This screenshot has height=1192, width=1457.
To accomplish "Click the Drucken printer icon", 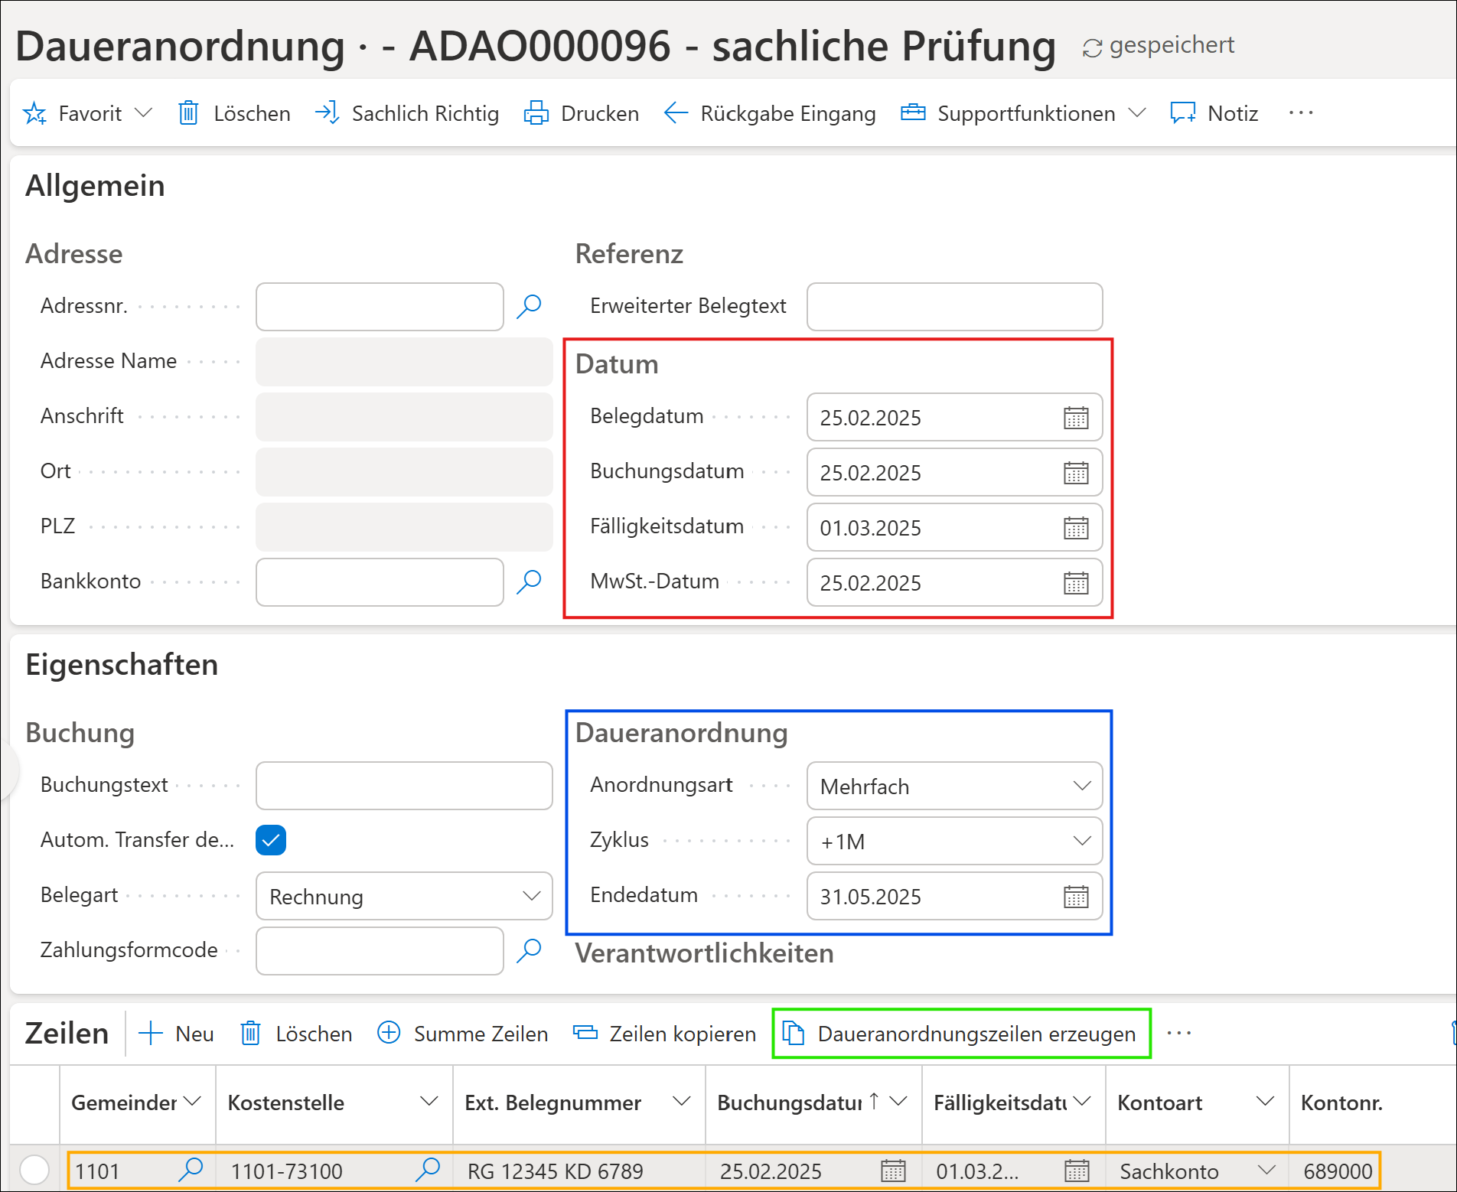I will point(536,113).
